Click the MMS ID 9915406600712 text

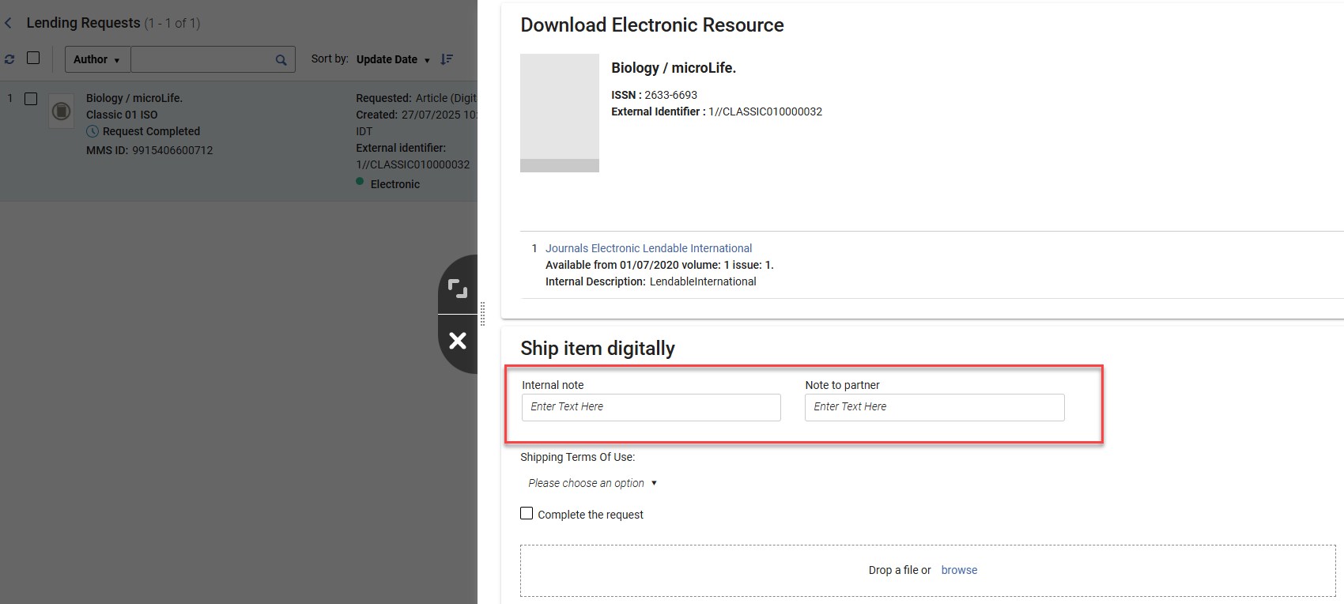[x=149, y=150]
